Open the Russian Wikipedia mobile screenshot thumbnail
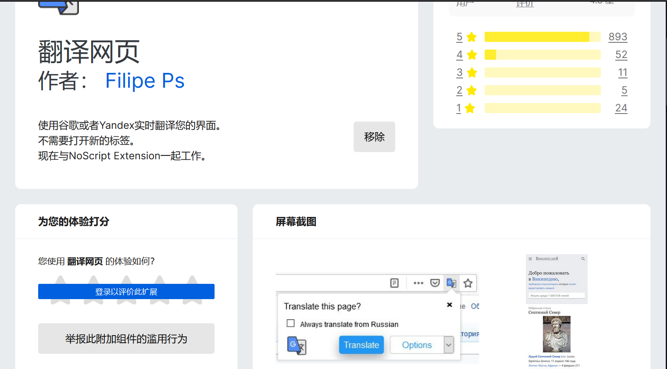 [557, 311]
